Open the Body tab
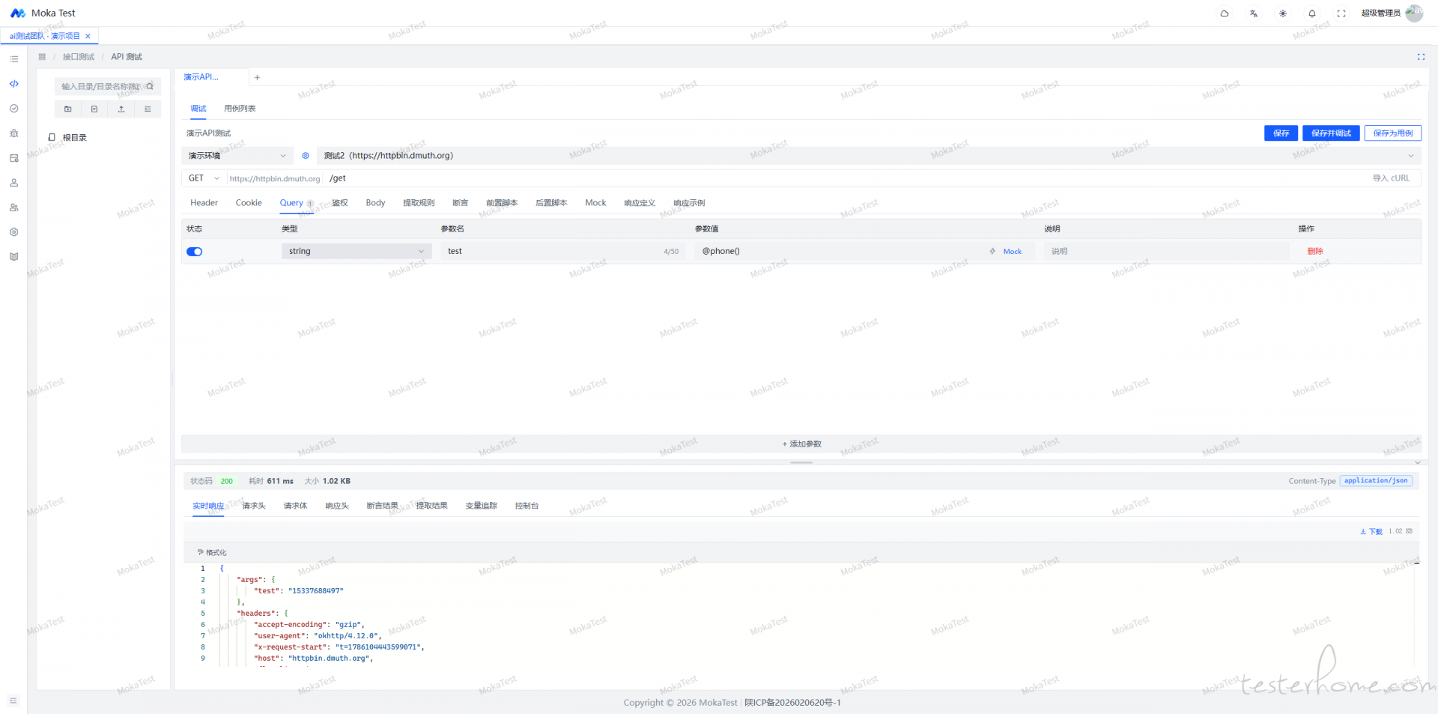This screenshot has width=1438, height=714. tap(375, 203)
